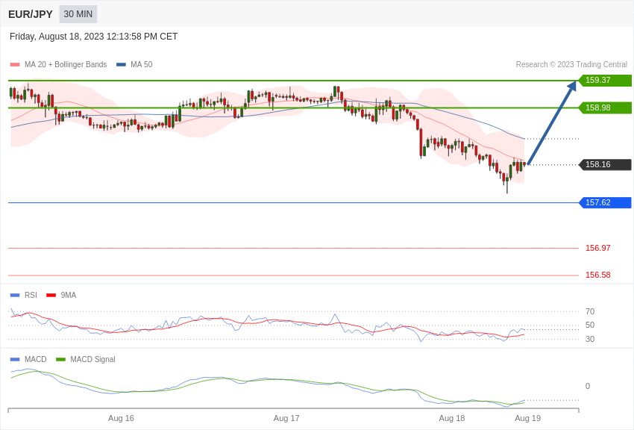Click the Aug 16 date label
This screenshot has height=430, width=634.
121,418
